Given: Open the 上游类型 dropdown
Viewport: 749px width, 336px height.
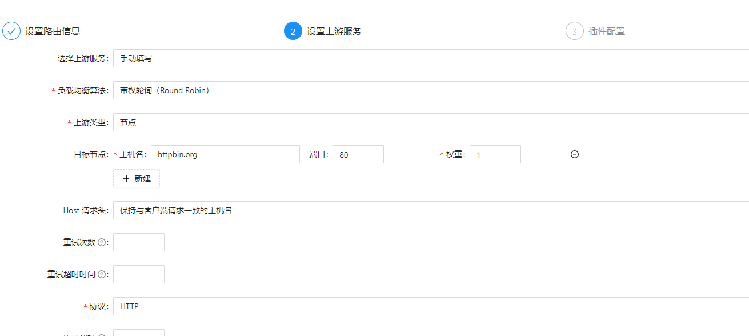Looking at the screenshot, I should coord(431,122).
